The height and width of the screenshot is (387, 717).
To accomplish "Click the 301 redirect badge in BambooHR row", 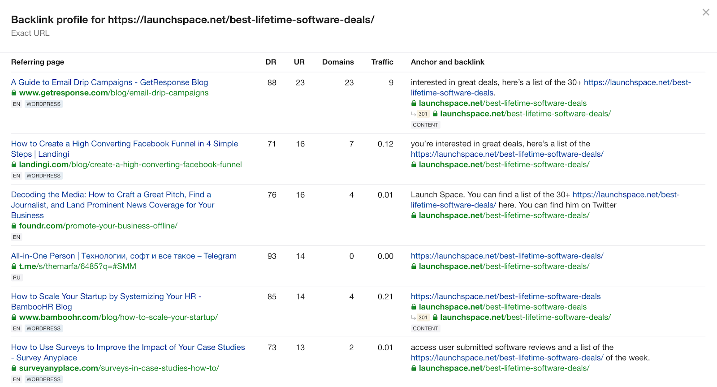I will click(x=423, y=318).
